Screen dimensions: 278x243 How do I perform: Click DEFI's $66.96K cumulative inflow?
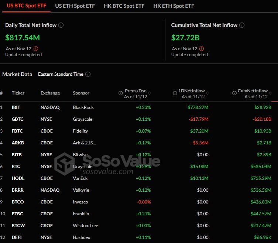click(263, 237)
